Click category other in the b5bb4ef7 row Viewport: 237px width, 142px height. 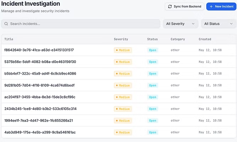pyautogui.click(x=175, y=73)
